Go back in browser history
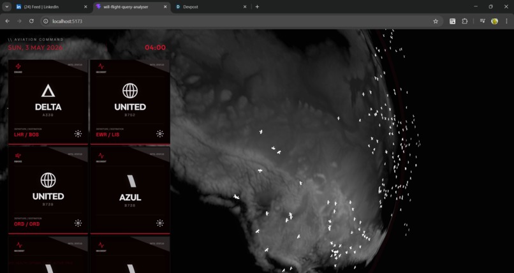 (7, 21)
